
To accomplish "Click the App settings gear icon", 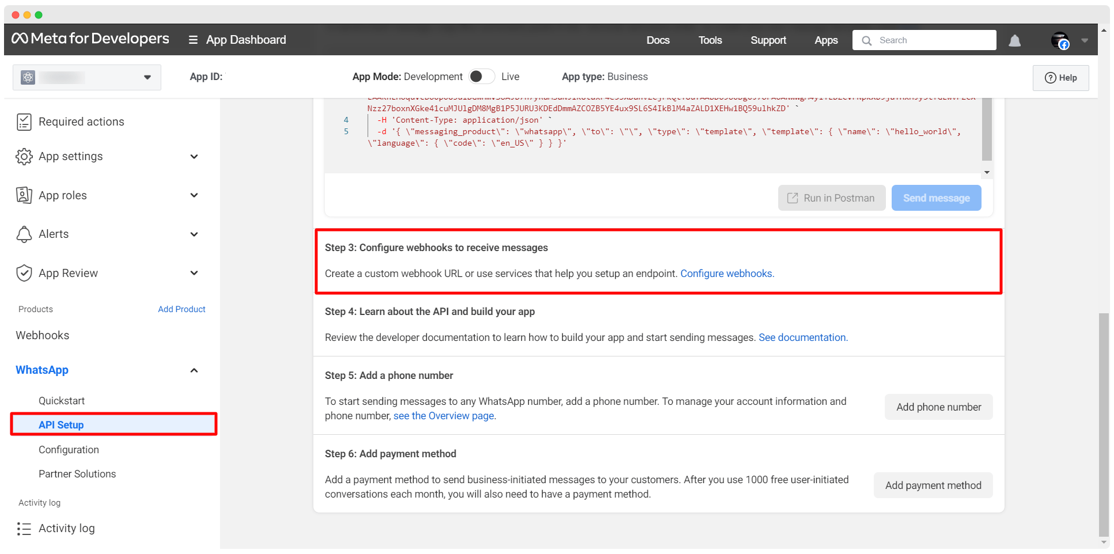I will click(x=24, y=157).
